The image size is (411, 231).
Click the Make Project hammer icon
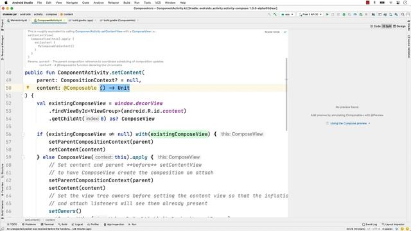pos(275,14)
